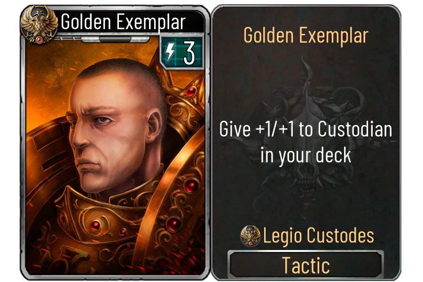Click the Custodian portrait artwork
This screenshot has width=423, height=282.
pyautogui.click(x=116, y=157)
